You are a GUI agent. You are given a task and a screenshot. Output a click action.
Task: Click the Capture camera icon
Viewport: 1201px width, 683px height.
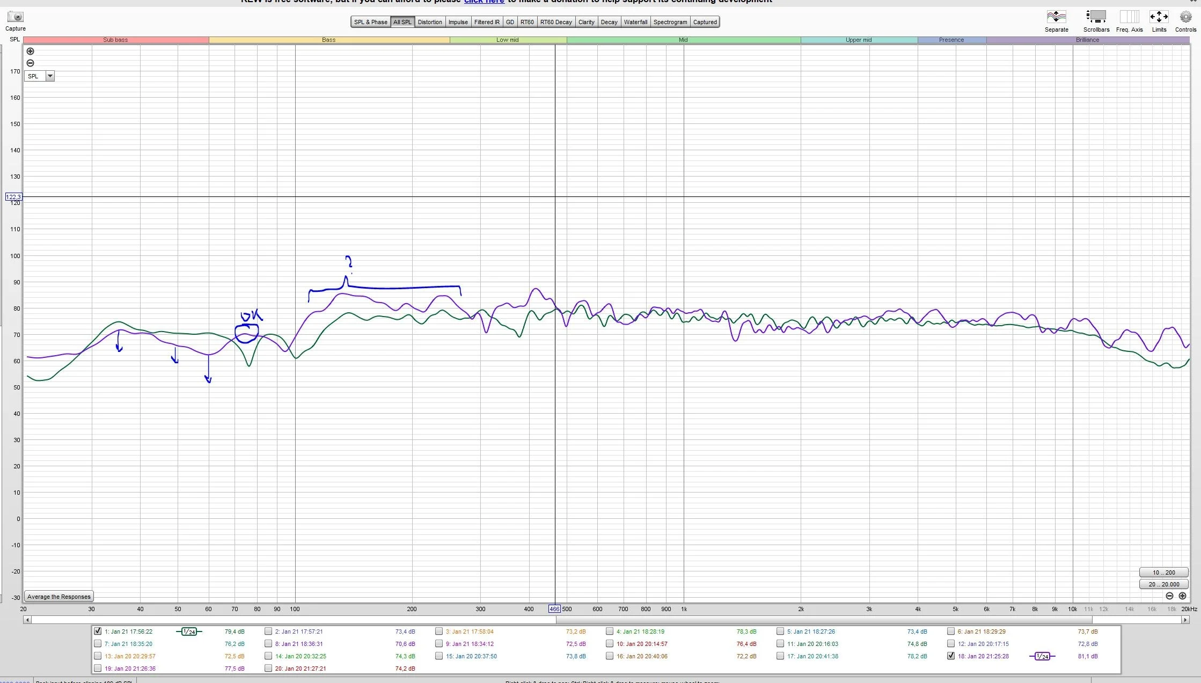(x=16, y=17)
